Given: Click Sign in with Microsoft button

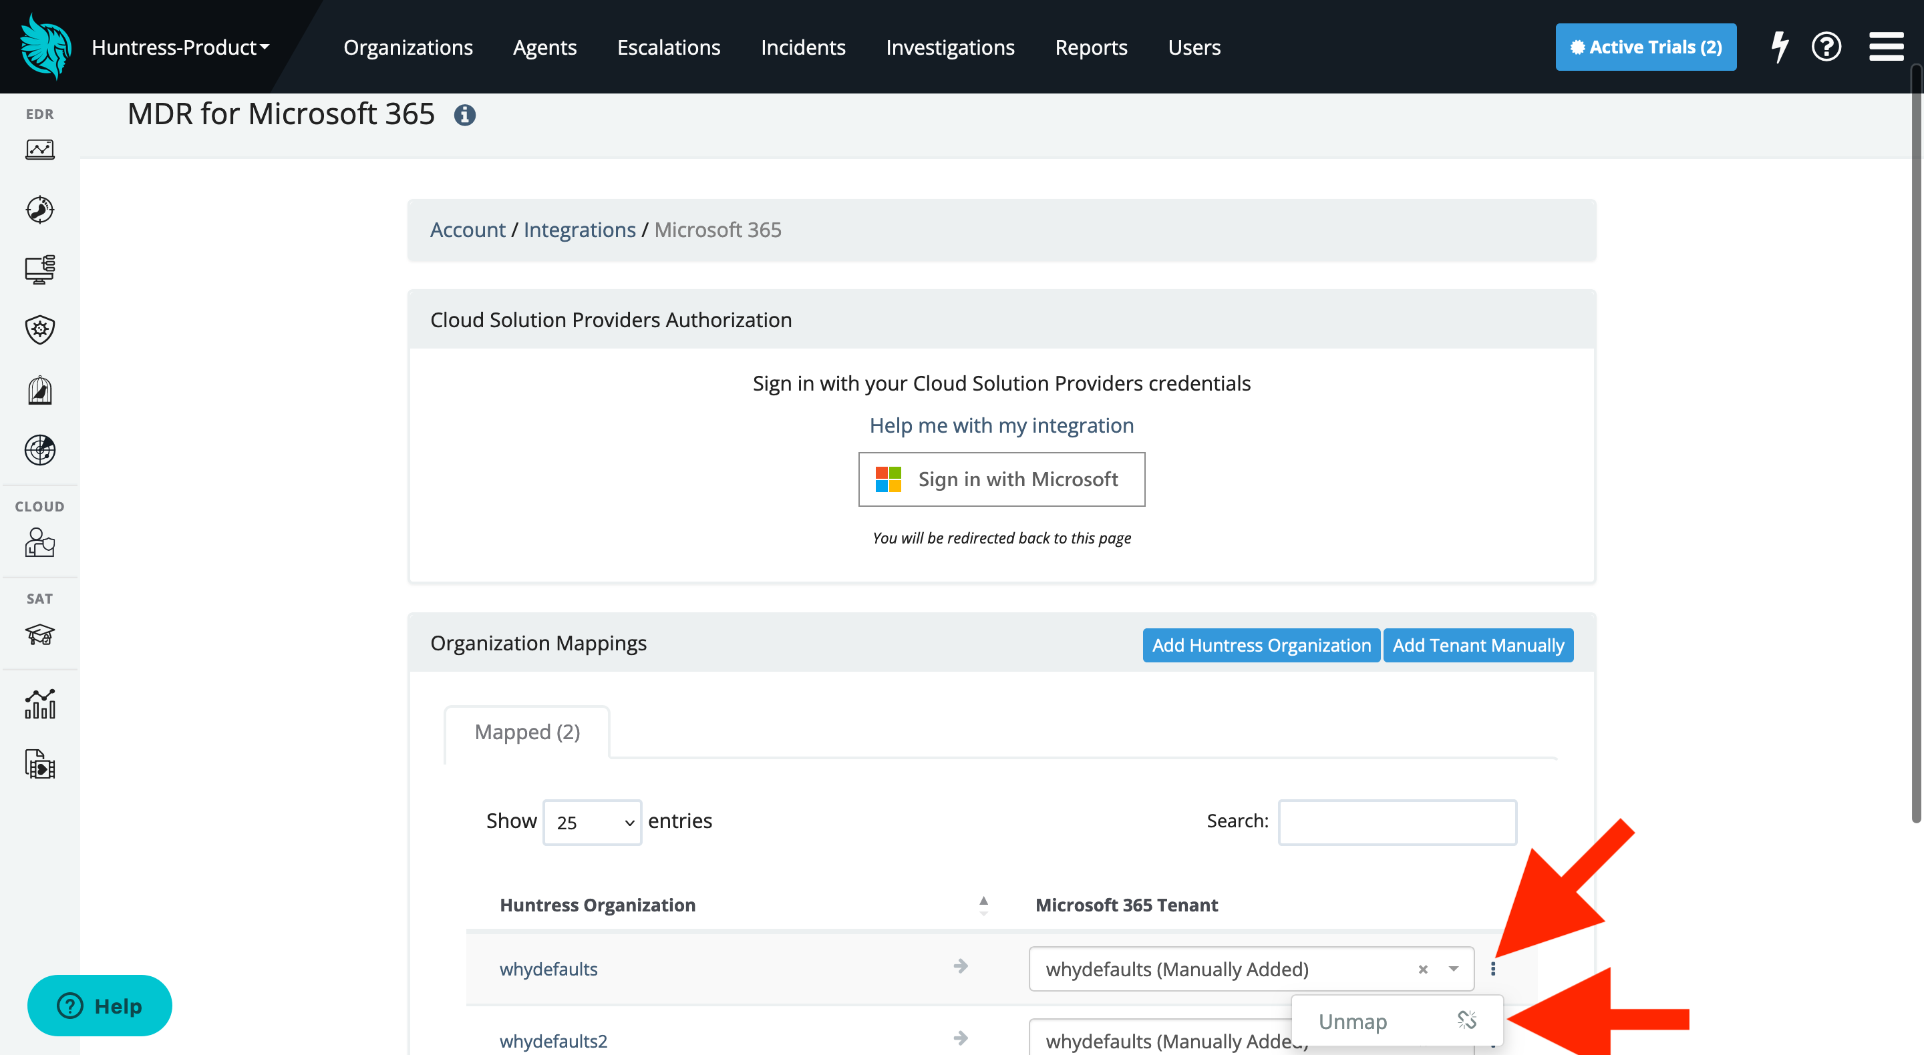Looking at the screenshot, I should point(1001,479).
